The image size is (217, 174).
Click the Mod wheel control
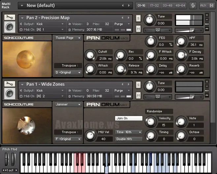click(x=13, y=159)
